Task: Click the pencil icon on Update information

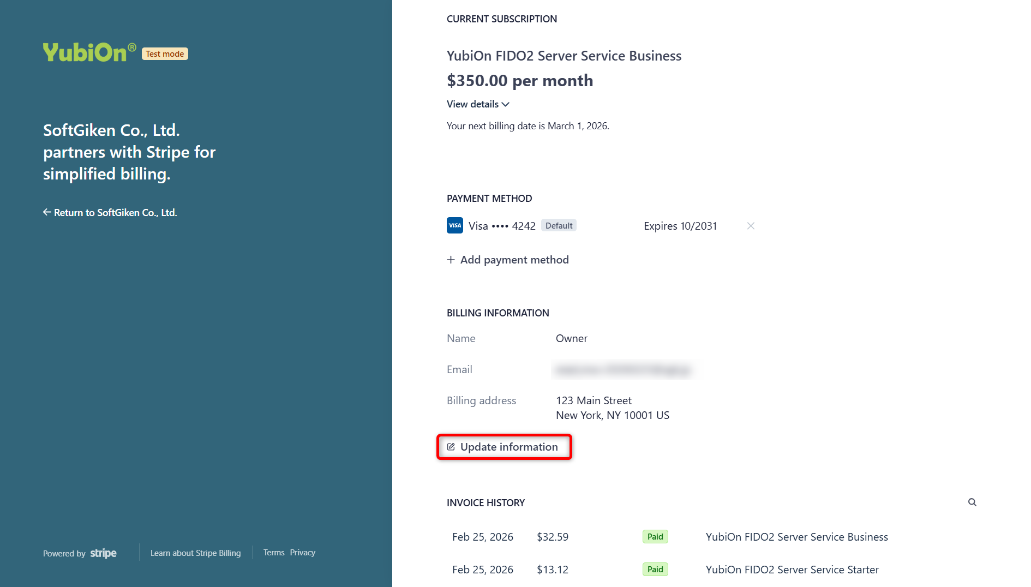Action: pos(451,446)
